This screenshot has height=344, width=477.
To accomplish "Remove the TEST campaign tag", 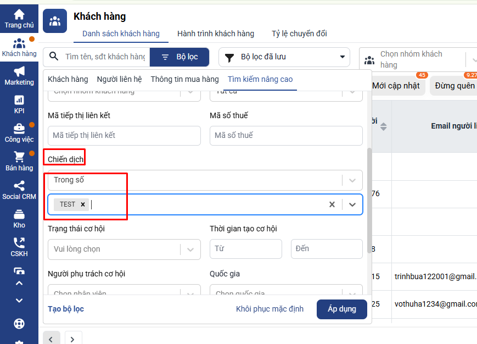I will click(x=83, y=204).
